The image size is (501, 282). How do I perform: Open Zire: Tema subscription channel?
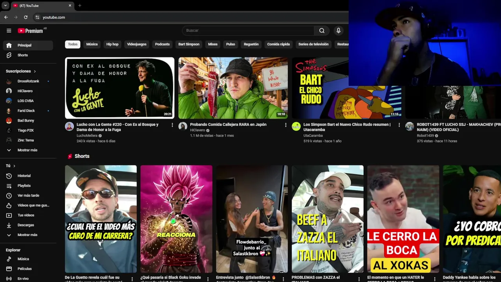coord(27,140)
